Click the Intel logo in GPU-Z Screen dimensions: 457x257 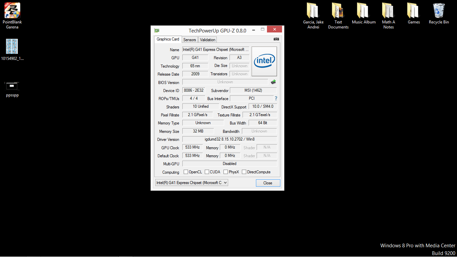(264, 61)
